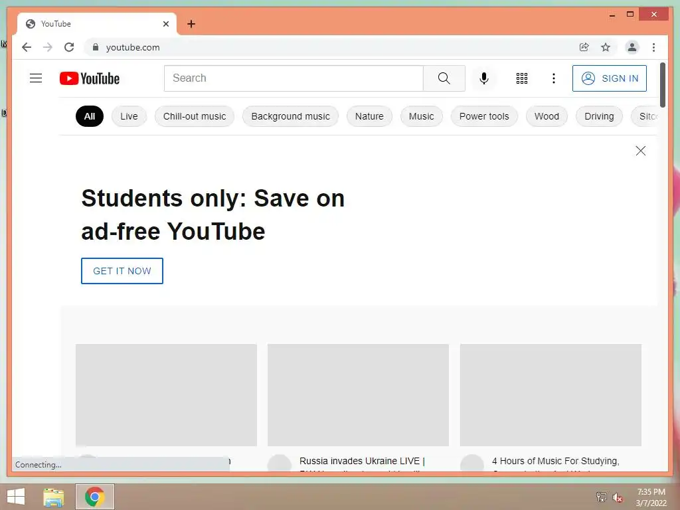Open YouTube settings three-dot menu
680x510 pixels.
tap(553, 78)
